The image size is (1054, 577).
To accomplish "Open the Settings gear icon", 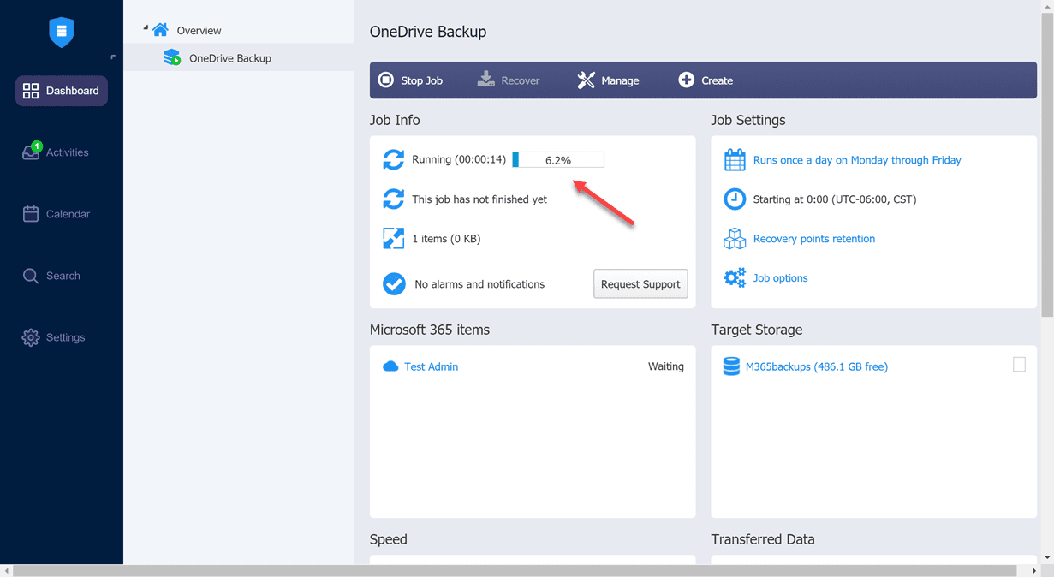I will point(31,337).
